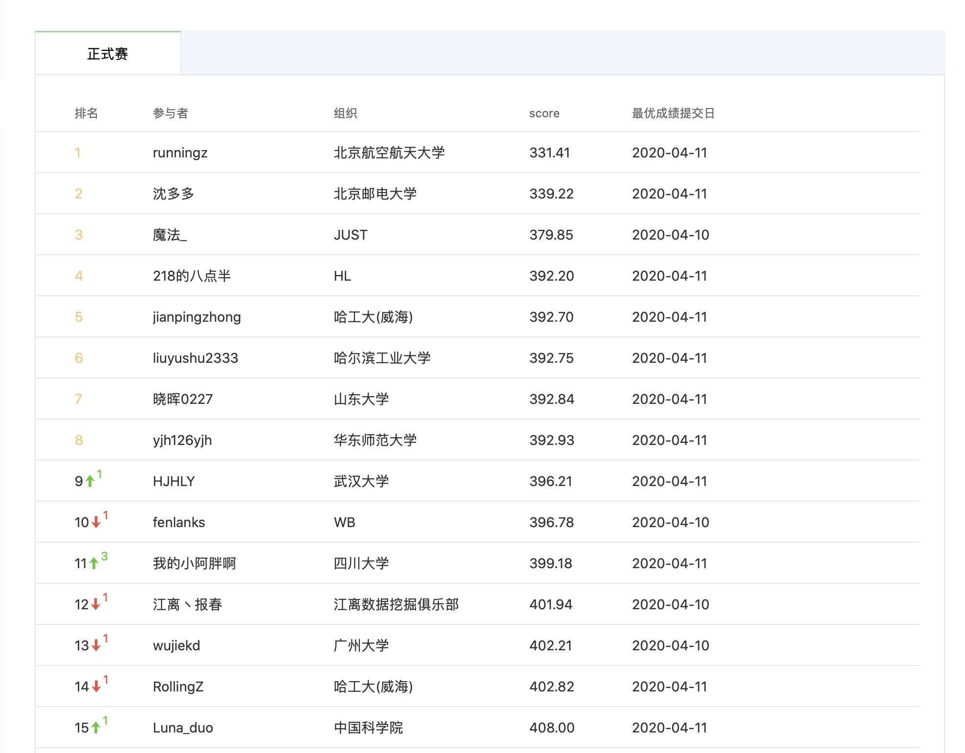
Task: Select participant Luna_duo
Action: (183, 728)
